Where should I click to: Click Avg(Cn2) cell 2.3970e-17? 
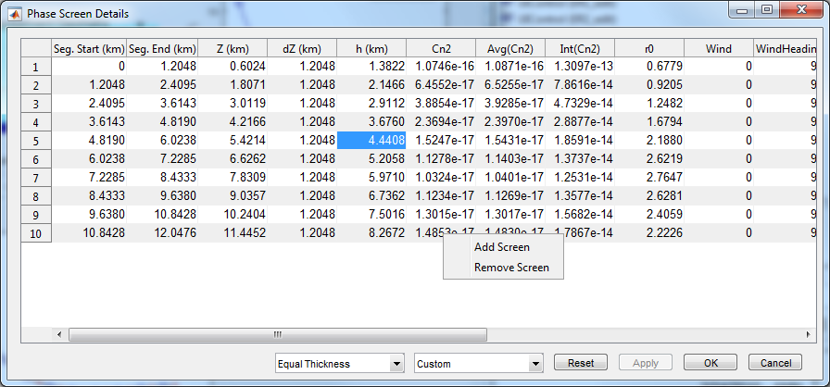point(510,121)
